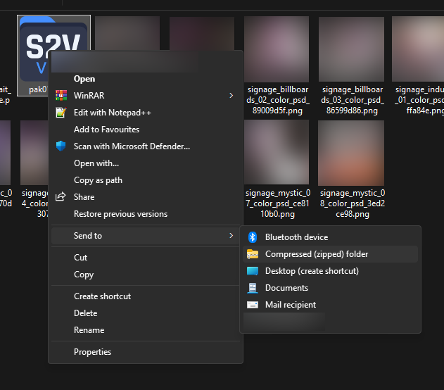
Task: Click file name signage_mystic_07_color_psd_ce8110b0.png
Action: (278, 203)
